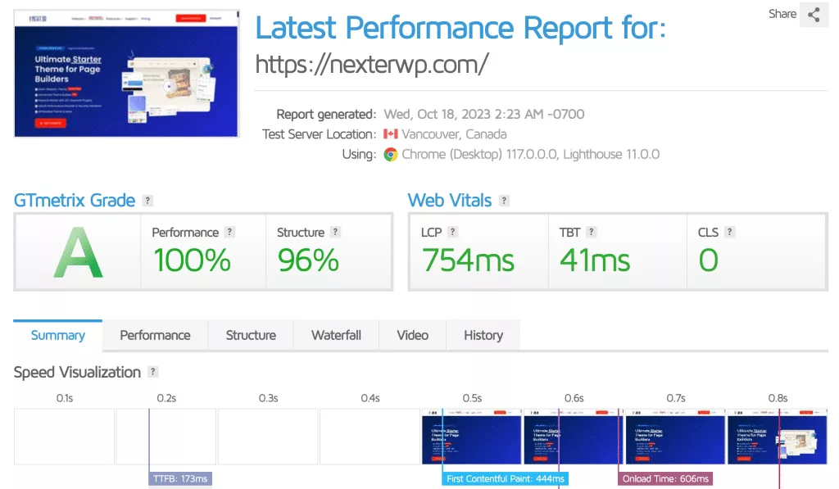Click the Vancouver, Canada location text
Image resolution: width=839 pixels, height=489 pixels.
pos(454,134)
